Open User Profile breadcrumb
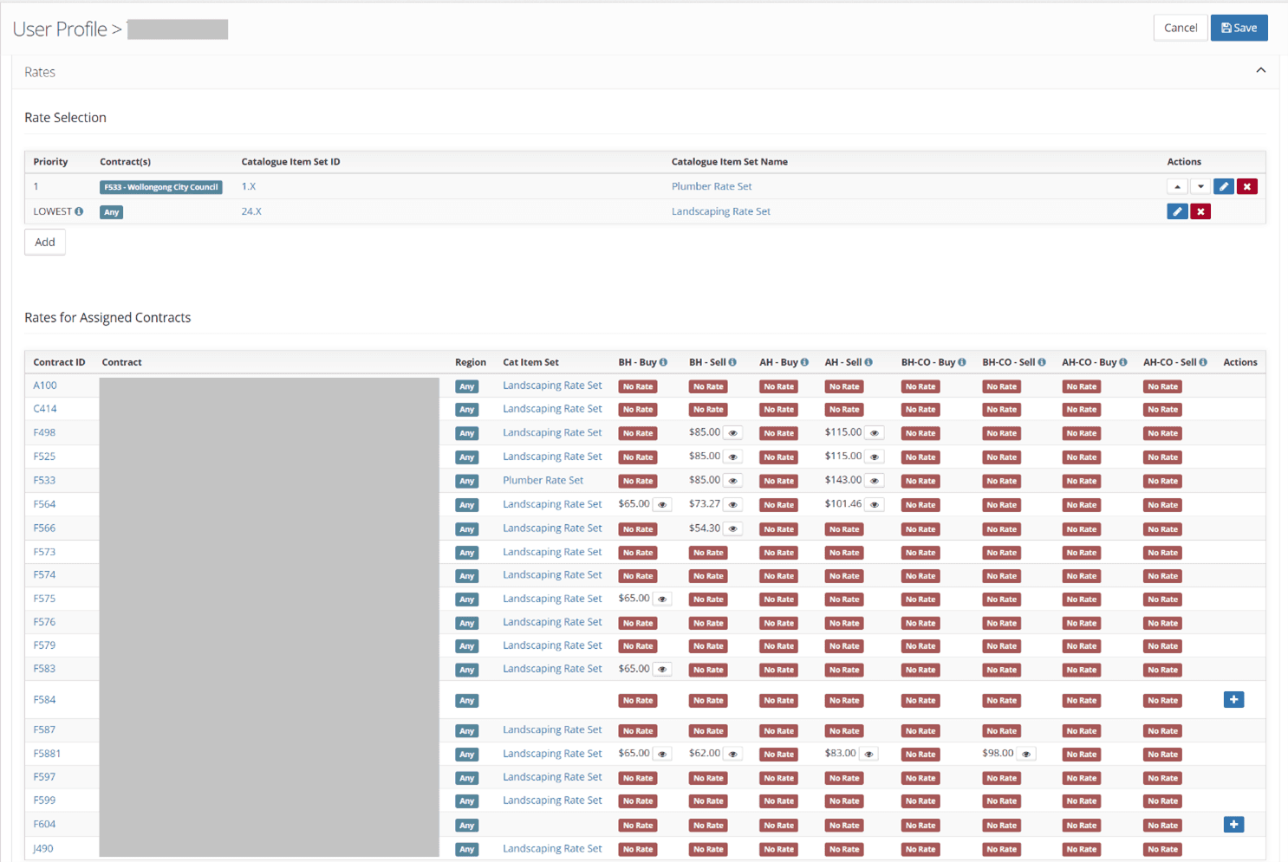1288x862 pixels. tap(59, 29)
